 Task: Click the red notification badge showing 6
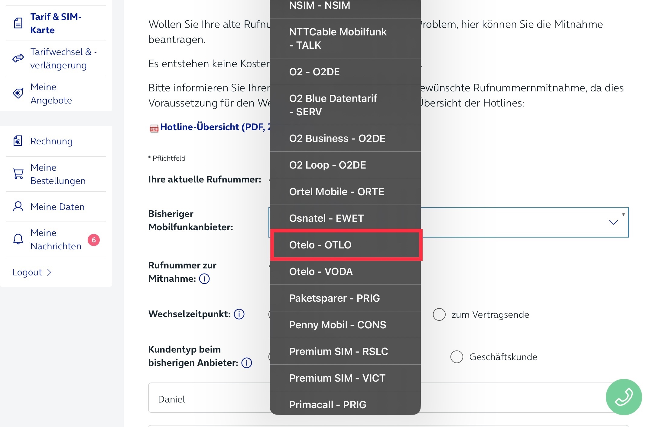[94, 240]
